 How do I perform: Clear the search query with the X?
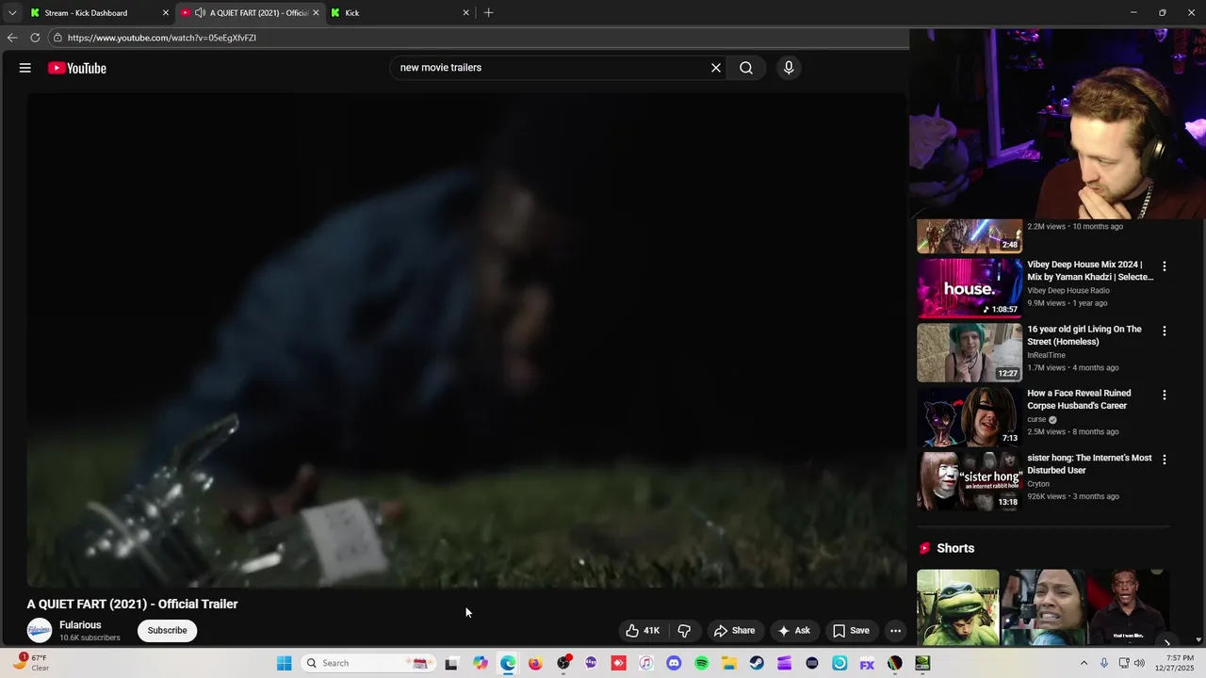pos(716,68)
